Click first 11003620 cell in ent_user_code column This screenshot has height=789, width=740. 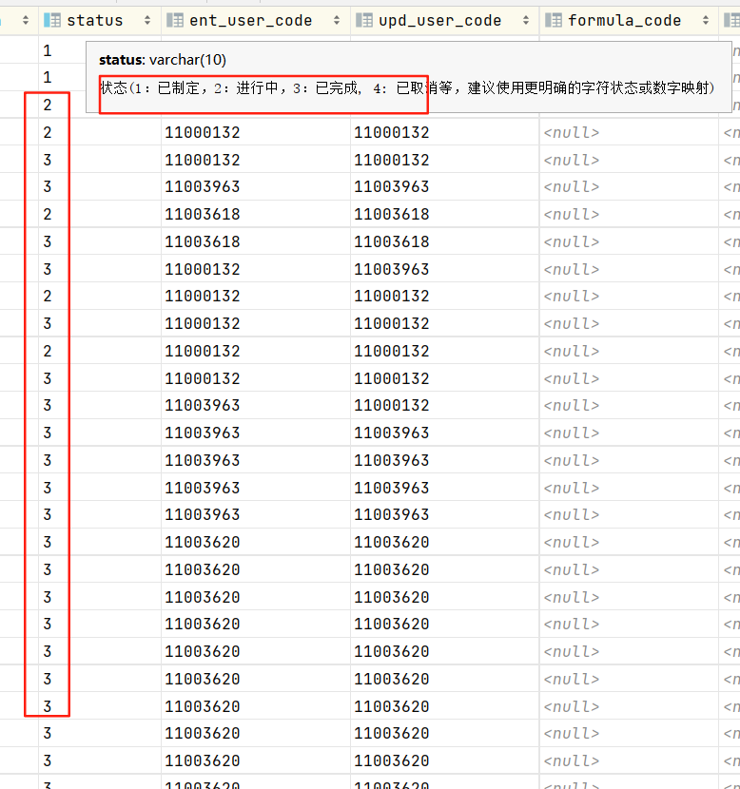pos(203,543)
